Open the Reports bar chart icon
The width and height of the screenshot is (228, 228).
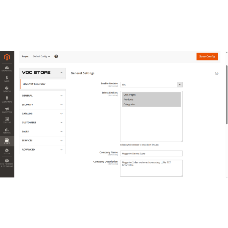(7, 131)
